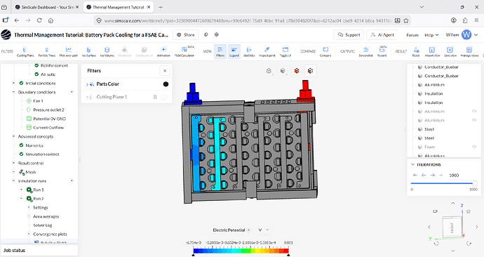Add an Iso Volume filter
Image resolution: width=484 pixels, height=257 pixels.
click(x=107, y=51)
